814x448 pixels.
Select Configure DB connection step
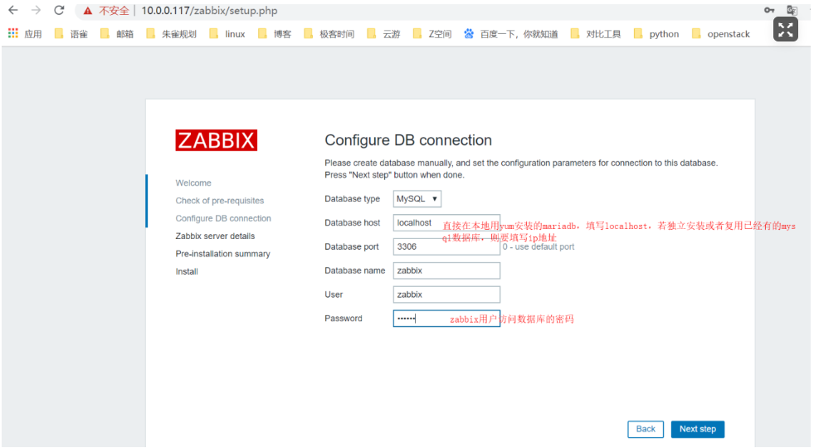coord(223,218)
